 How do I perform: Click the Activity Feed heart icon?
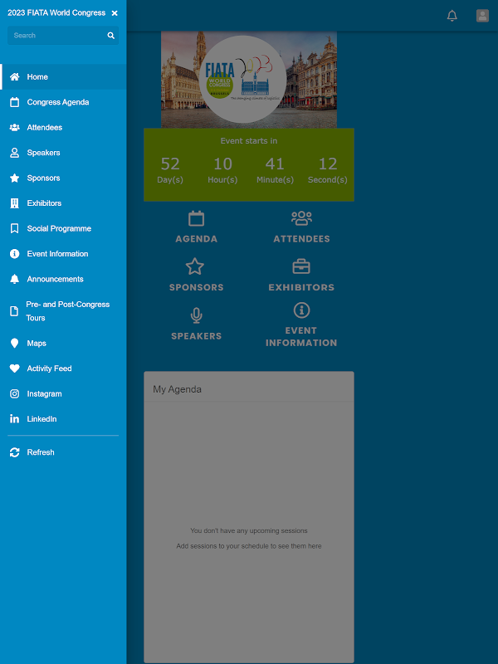[x=14, y=369]
